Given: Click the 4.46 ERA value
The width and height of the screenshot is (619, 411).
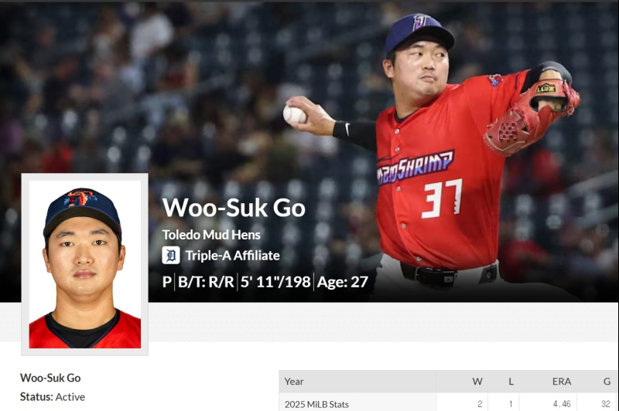Looking at the screenshot, I should [562, 404].
